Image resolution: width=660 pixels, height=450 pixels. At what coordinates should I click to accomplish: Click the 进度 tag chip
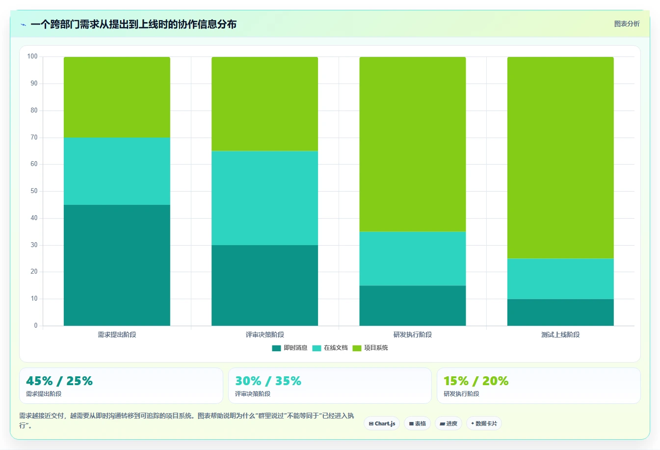pos(449,423)
